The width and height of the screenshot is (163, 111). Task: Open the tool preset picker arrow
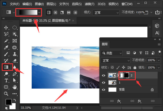[14, 12]
